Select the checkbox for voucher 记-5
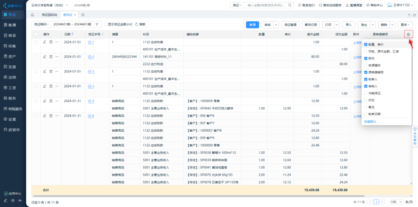Screen dimensions: 418x207 click(x=36, y=101)
